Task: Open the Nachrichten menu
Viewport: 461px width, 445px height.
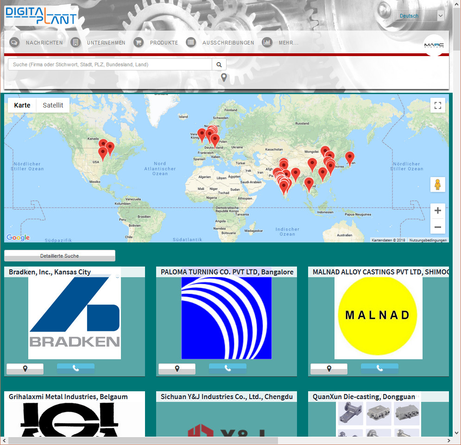Action: click(x=44, y=43)
